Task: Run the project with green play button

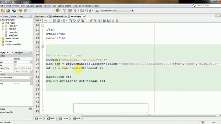Action: tap(75, 11)
